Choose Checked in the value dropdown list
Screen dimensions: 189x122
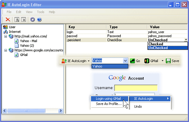click(x=168, y=44)
